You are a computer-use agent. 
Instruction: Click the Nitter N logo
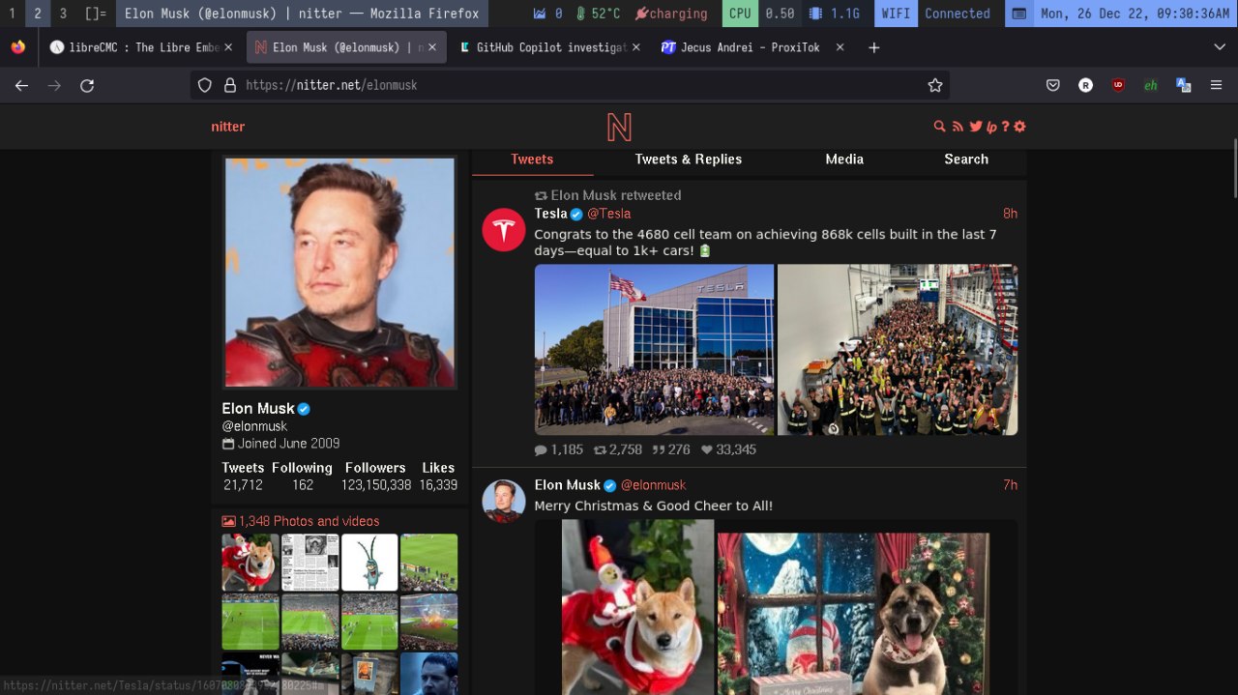click(x=619, y=127)
